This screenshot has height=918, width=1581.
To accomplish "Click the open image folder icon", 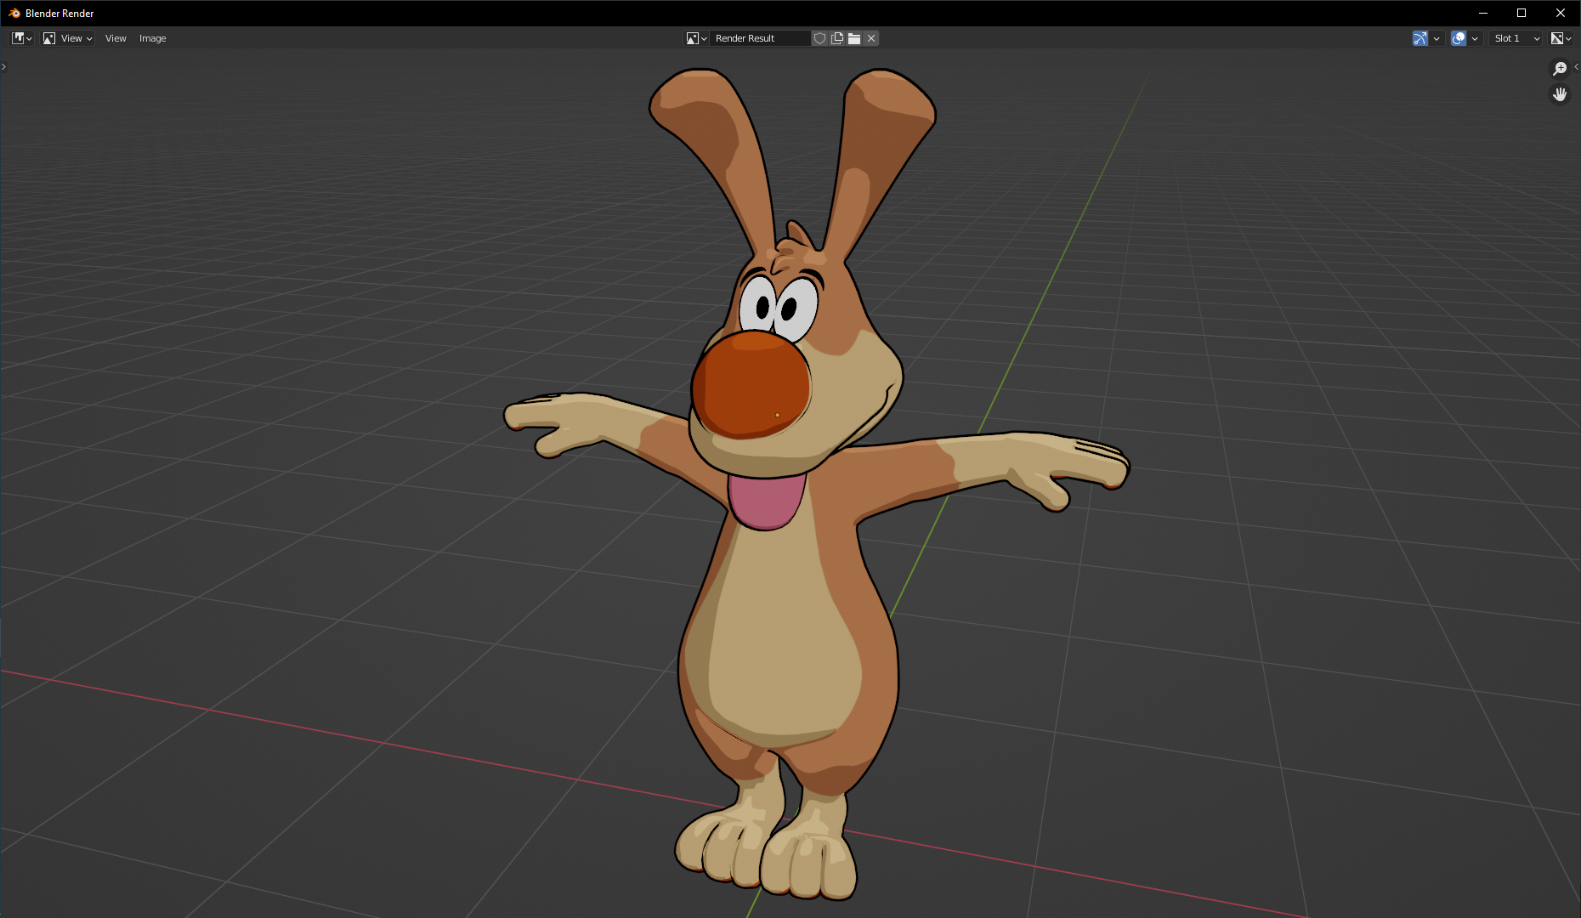I will tap(854, 38).
